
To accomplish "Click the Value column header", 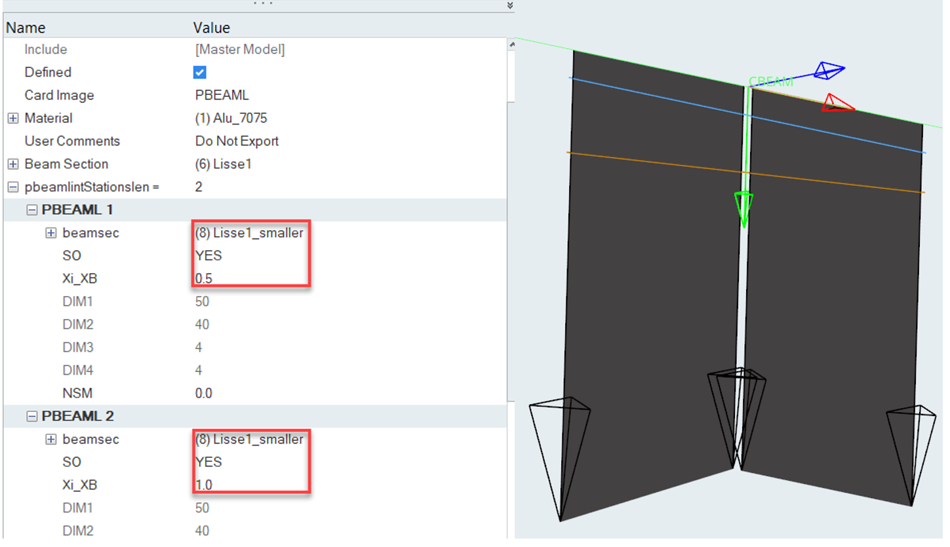I will pos(212,28).
